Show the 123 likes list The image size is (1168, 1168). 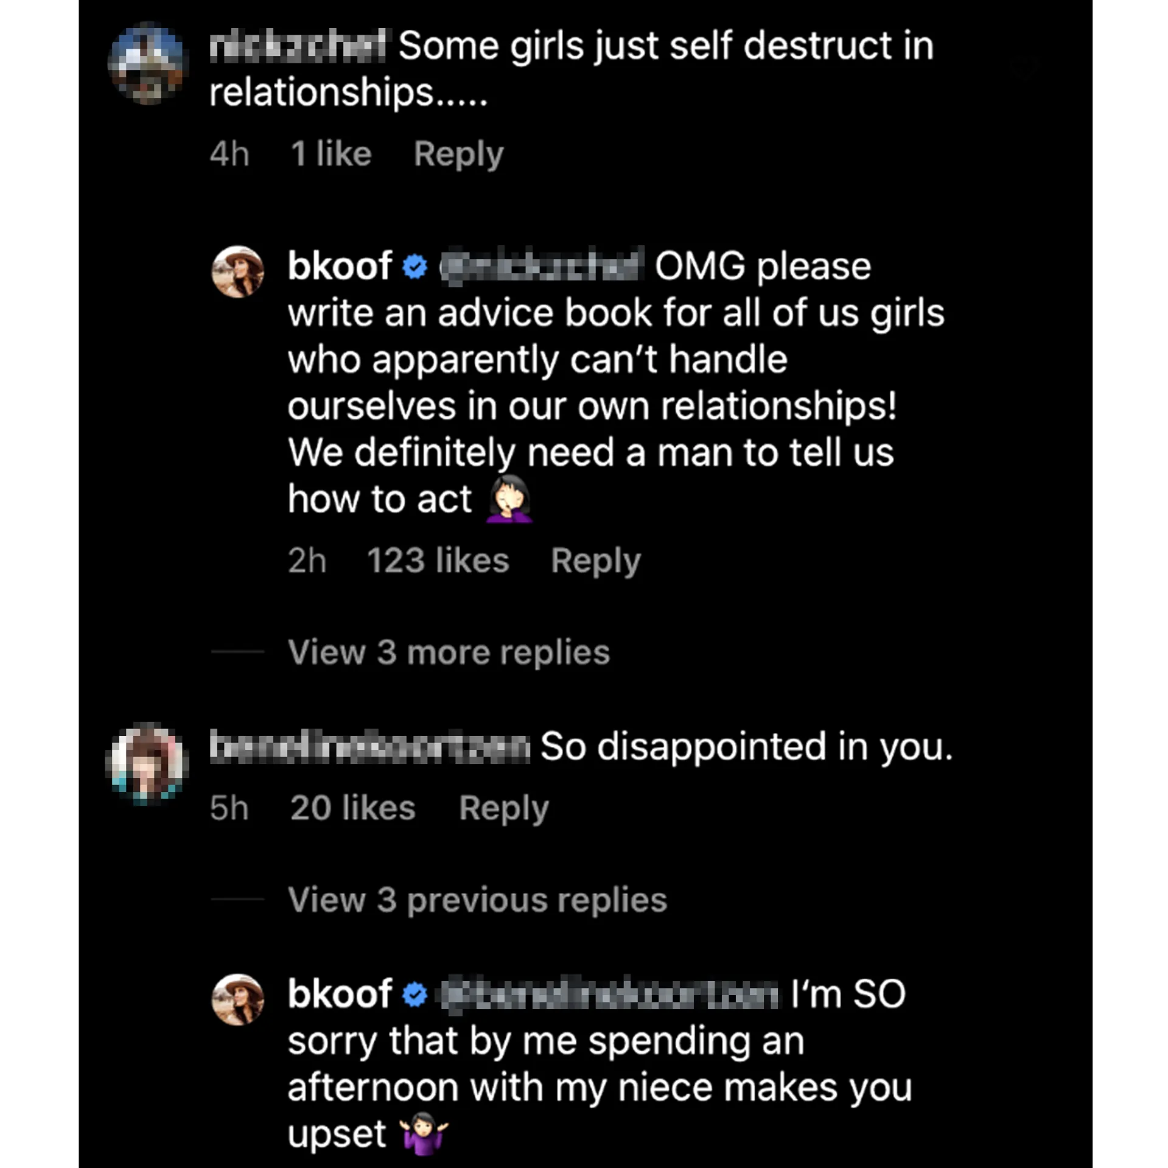click(438, 561)
